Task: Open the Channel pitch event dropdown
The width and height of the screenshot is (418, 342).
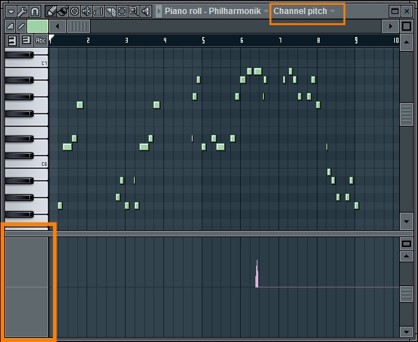Action: click(x=304, y=11)
